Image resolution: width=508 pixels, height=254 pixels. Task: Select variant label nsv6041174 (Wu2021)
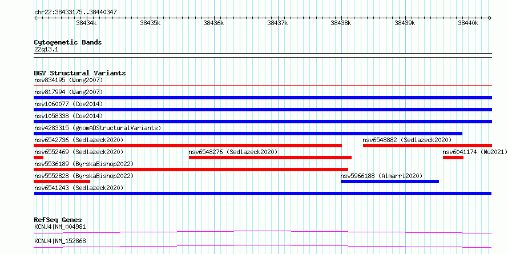[x=475, y=152]
